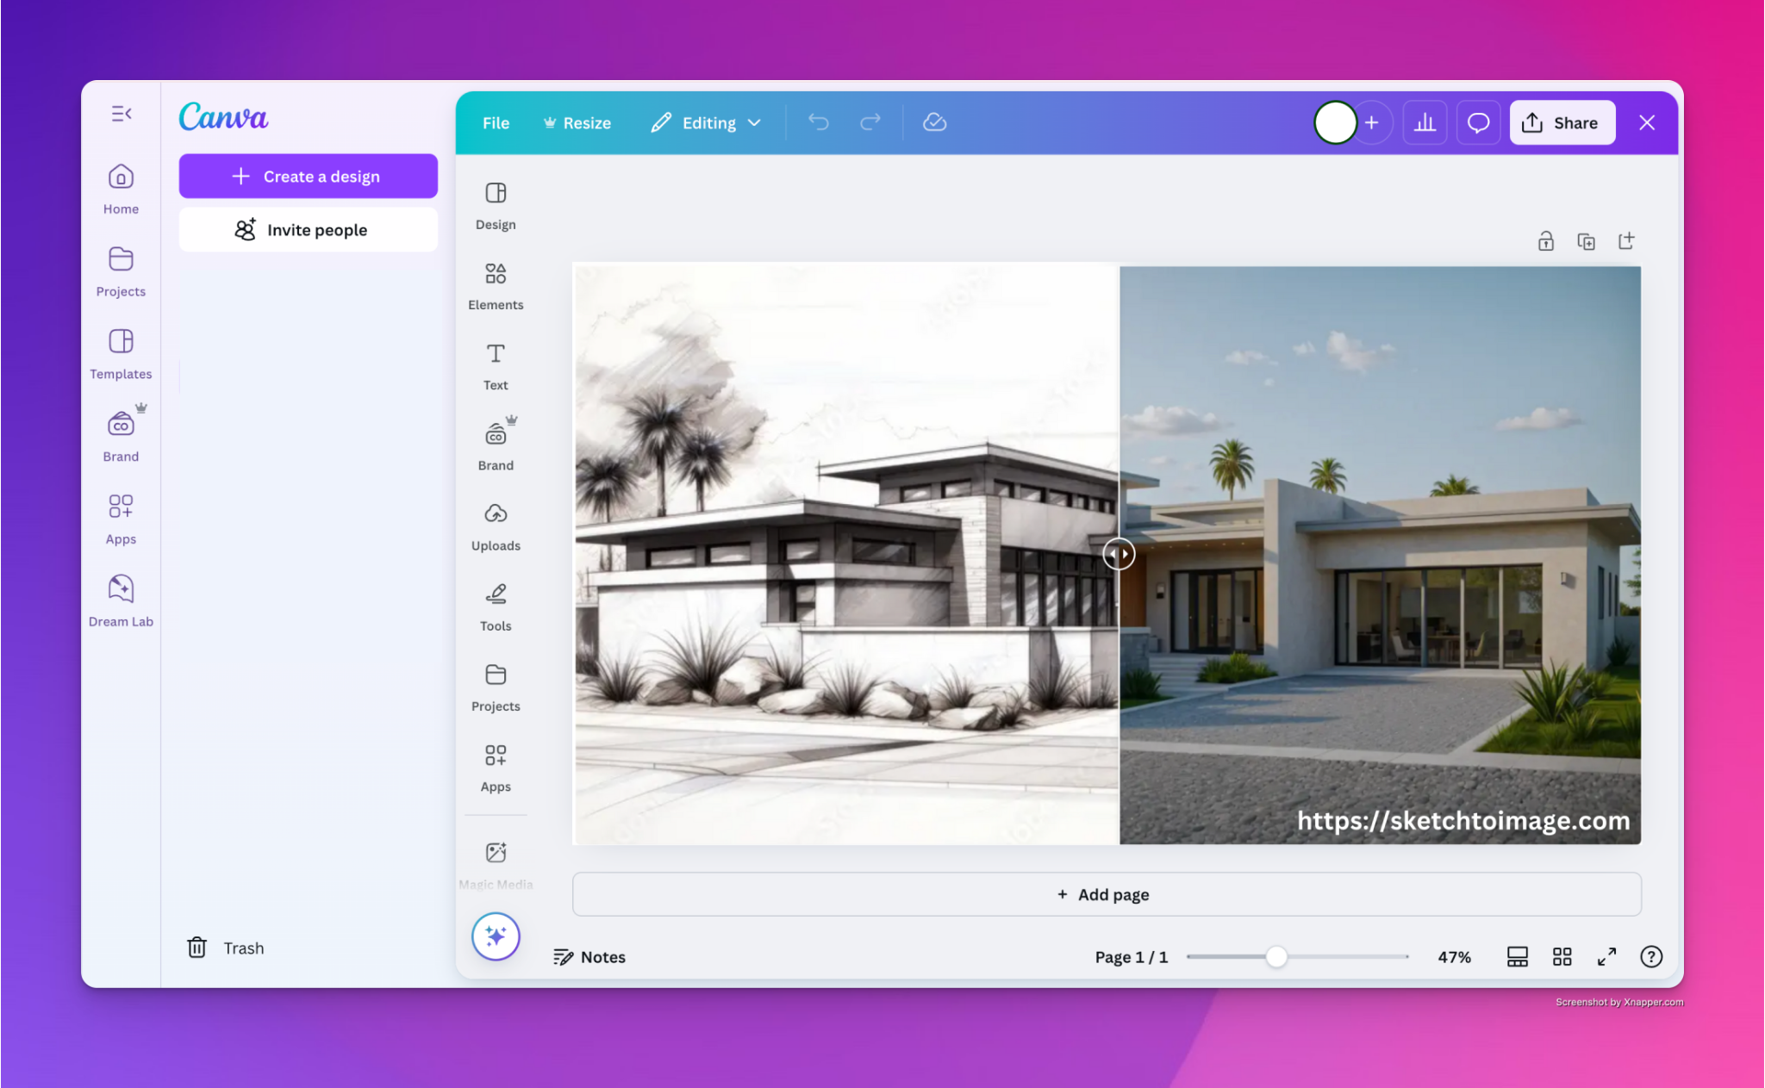This screenshot has width=1765, height=1088.
Task: Click the Magic Media icon
Action: coord(496,853)
